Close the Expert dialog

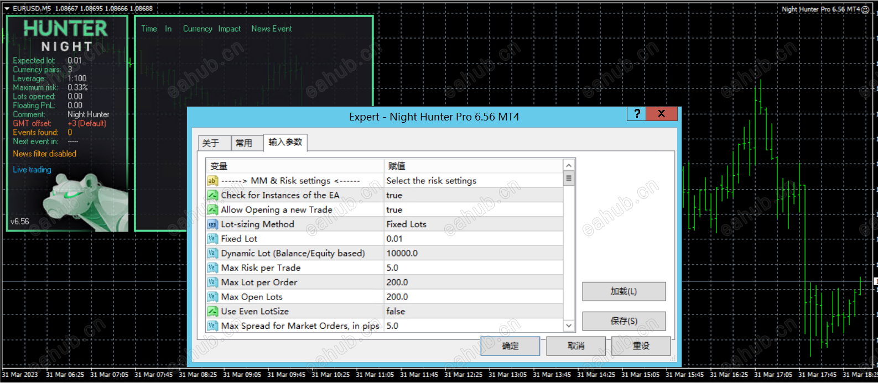662,113
